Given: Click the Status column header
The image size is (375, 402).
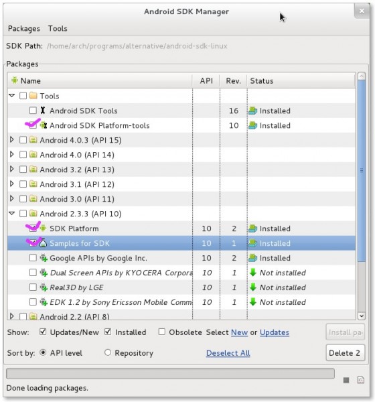Looking at the screenshot, I should coord(301,81).
